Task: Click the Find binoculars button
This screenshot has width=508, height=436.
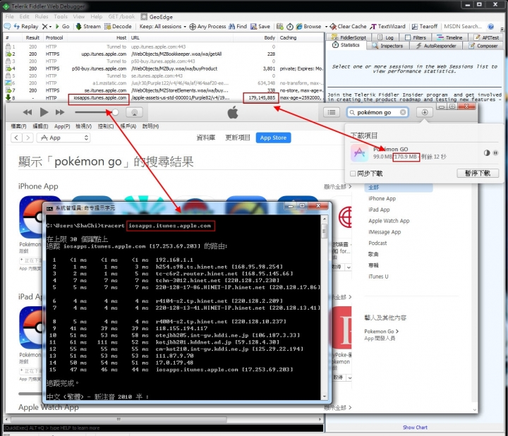Action: [238, 26]
